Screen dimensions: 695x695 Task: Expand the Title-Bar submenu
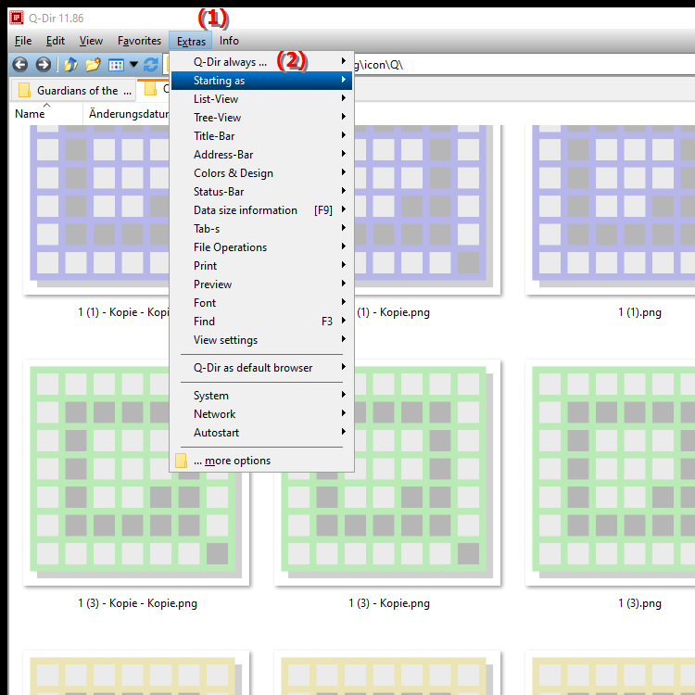261,136
